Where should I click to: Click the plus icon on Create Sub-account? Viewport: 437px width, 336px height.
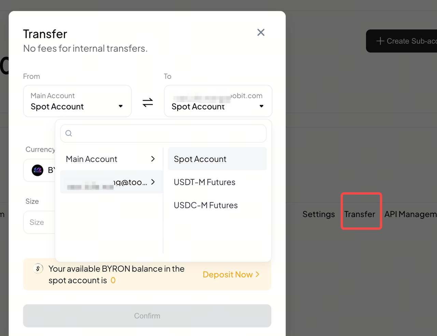pos(380,41)
